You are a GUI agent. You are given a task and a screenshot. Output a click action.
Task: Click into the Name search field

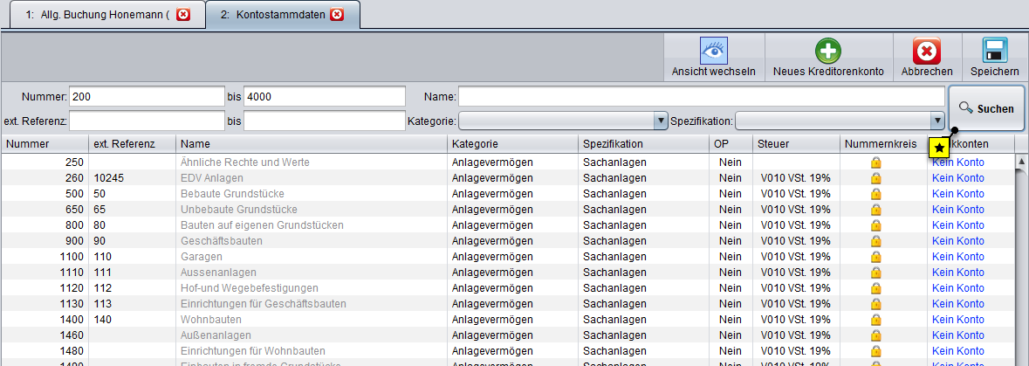tap(702, 96)
